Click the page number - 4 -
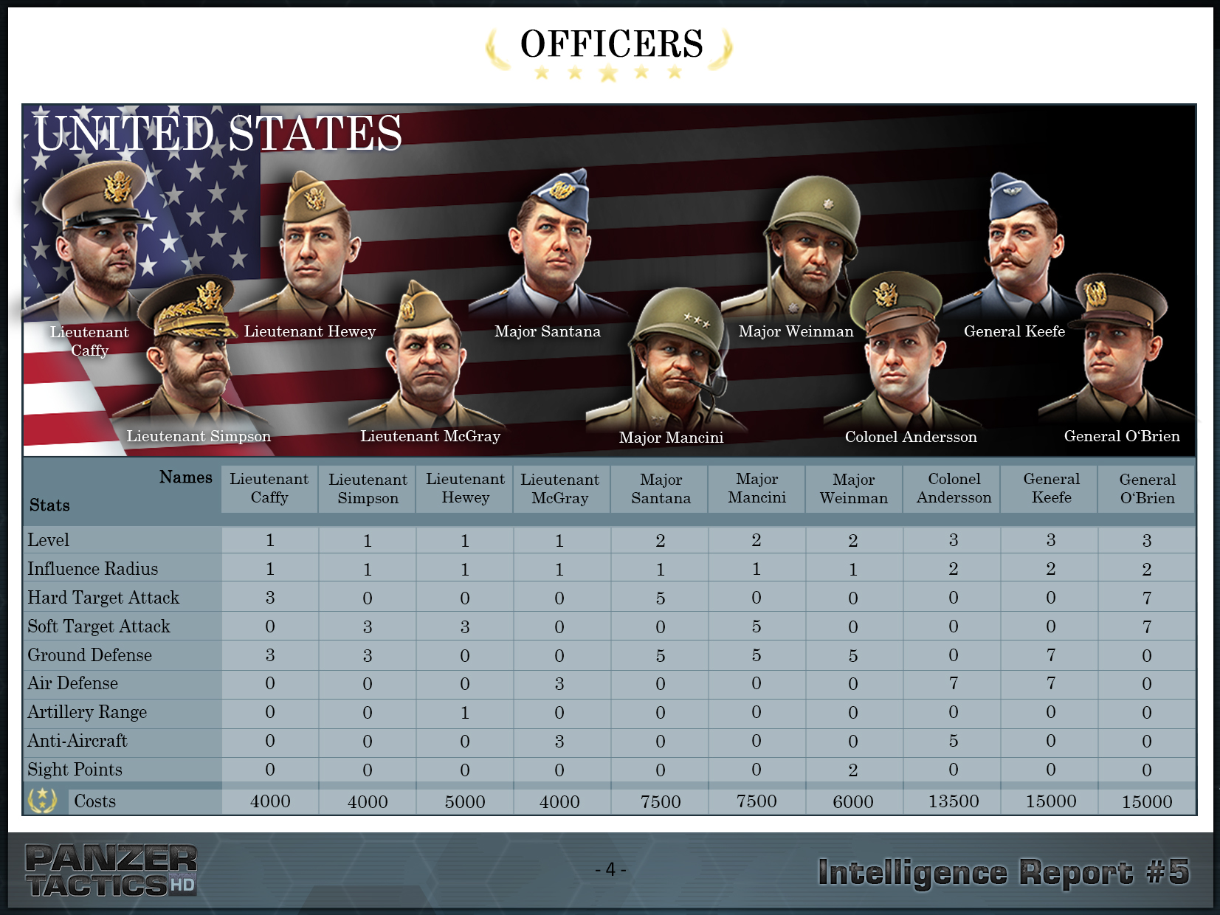This screenshot has width=1220, height=915. [x=610, y=870]
